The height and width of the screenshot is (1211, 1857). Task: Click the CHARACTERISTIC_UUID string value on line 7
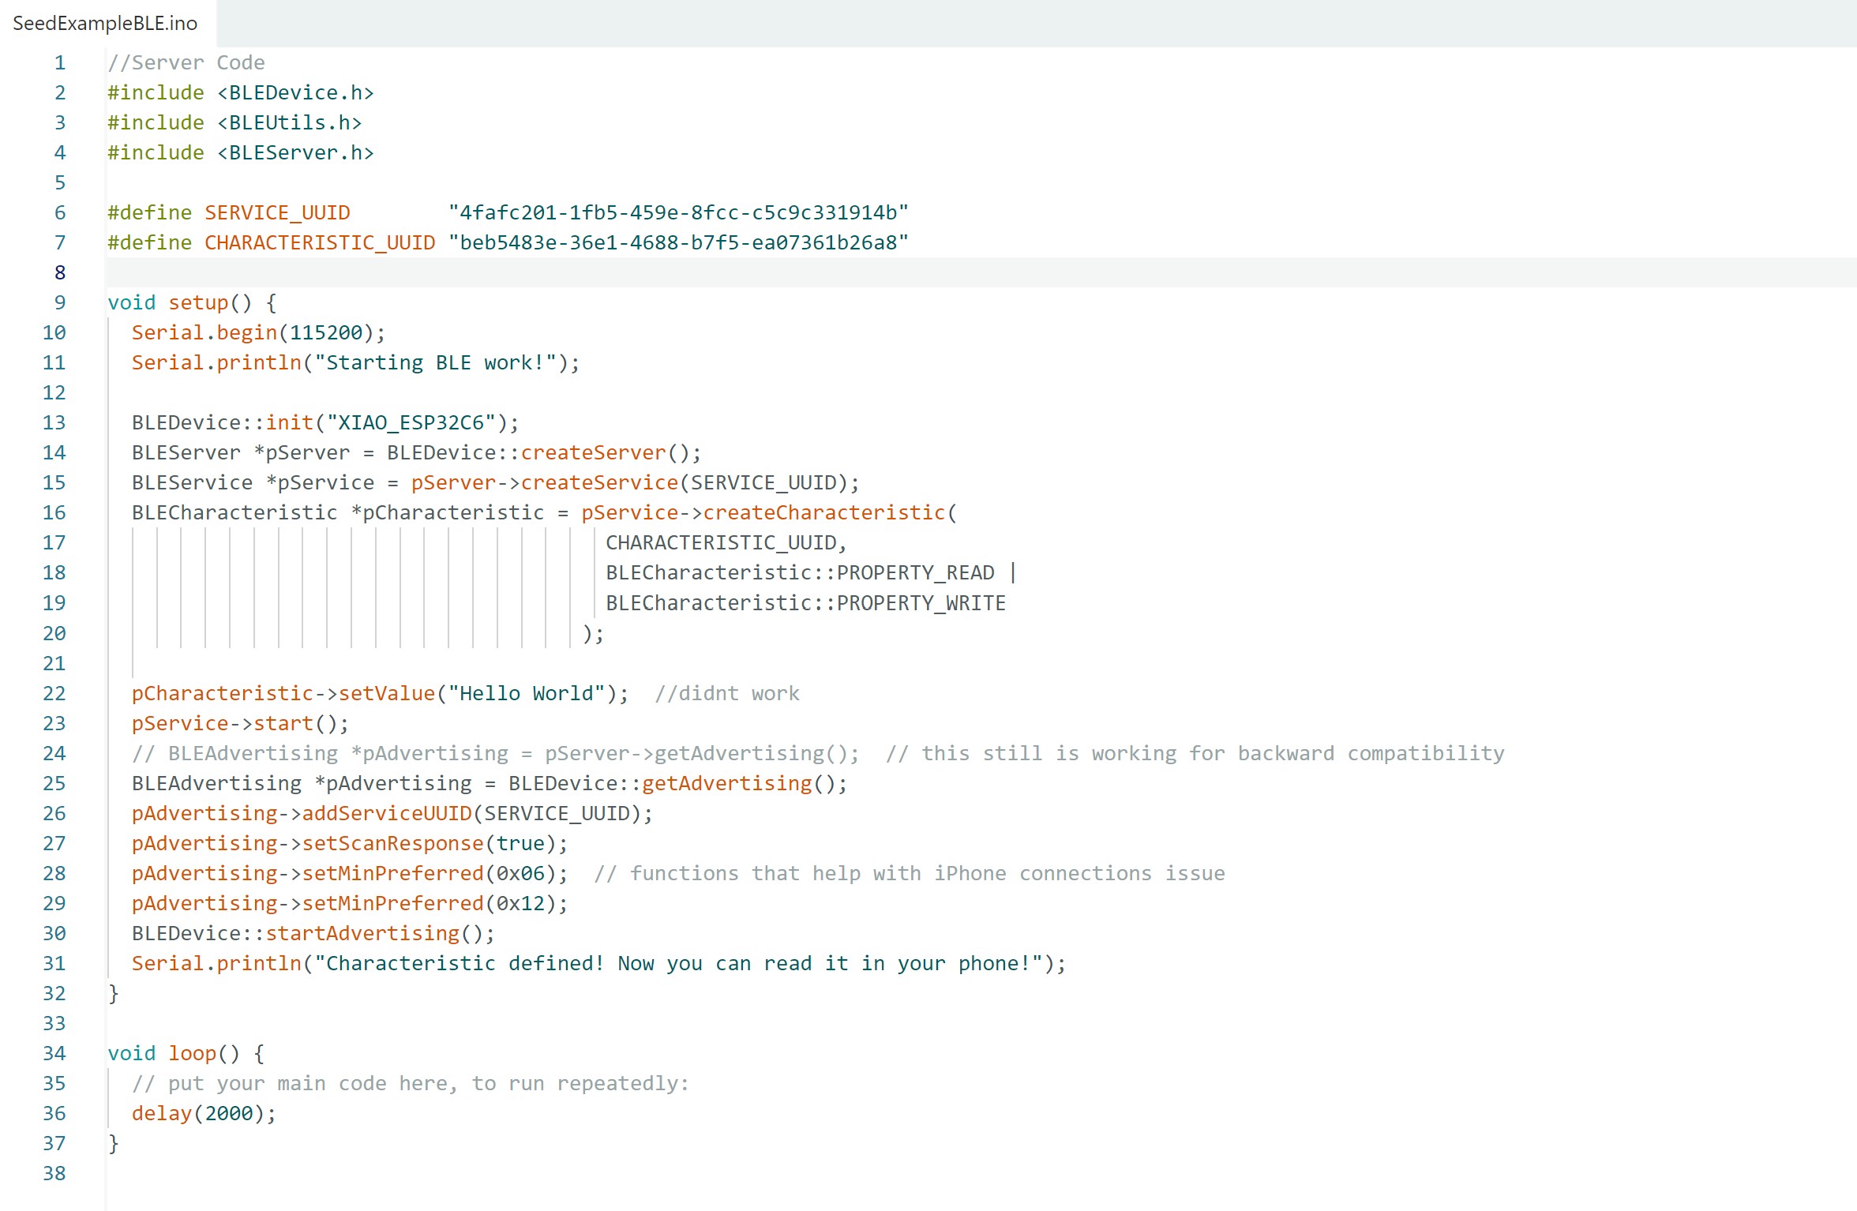(678, 242)
